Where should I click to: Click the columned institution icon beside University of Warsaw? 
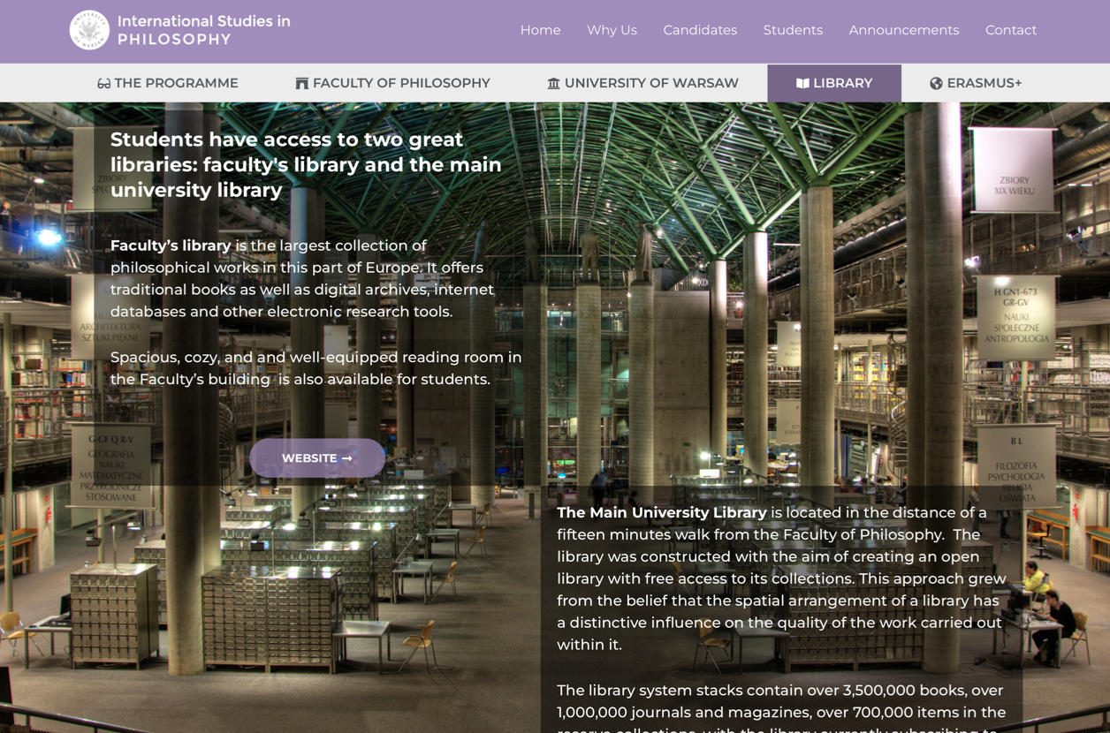553,84
